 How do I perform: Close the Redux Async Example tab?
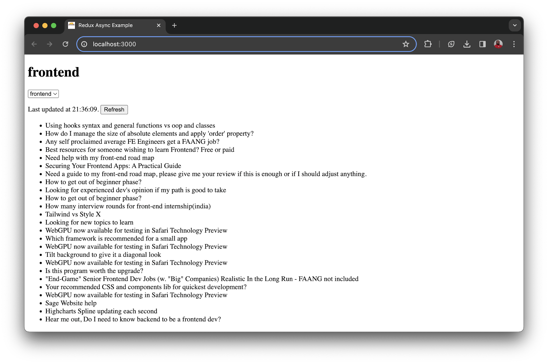point(159,26)
